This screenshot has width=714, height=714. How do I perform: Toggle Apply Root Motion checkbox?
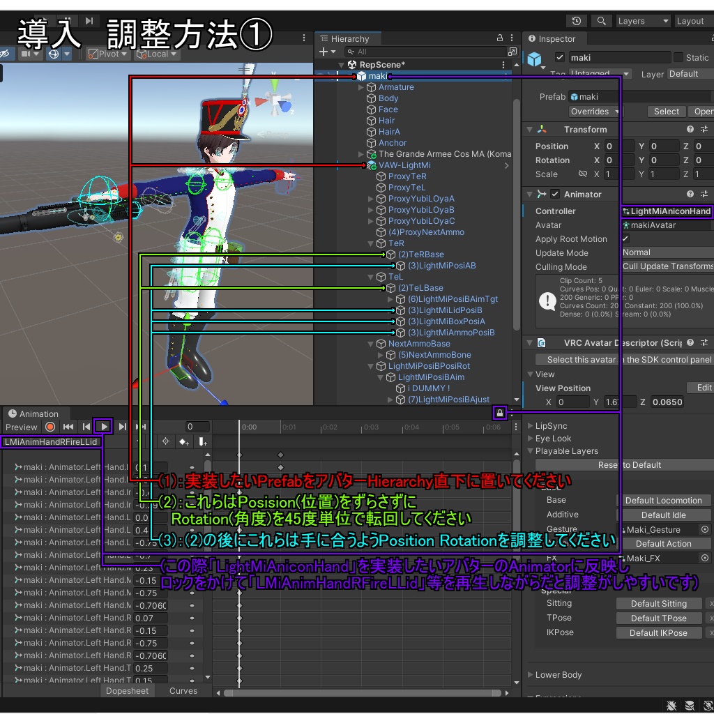625,238
